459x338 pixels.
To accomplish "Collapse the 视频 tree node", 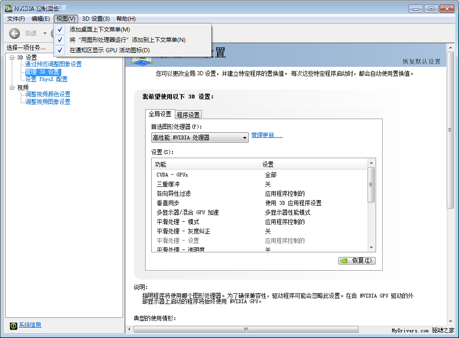I will pos(12,88).
